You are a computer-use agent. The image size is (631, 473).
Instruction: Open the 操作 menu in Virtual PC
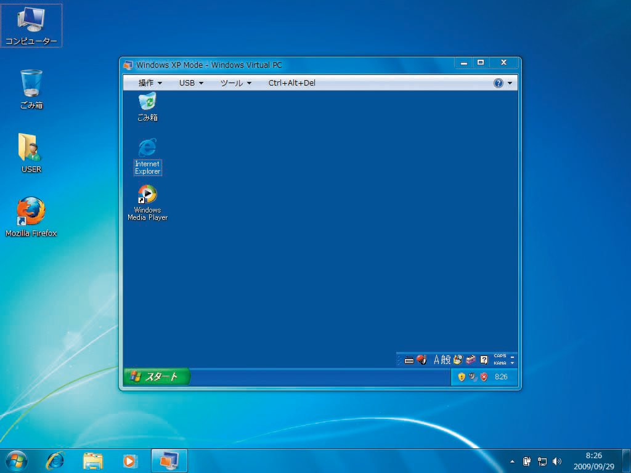150,83
